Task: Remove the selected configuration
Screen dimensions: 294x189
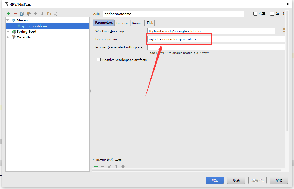Action: (x=15, y=14)
